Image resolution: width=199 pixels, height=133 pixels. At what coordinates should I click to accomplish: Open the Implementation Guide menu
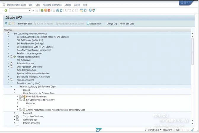point(16,5)
